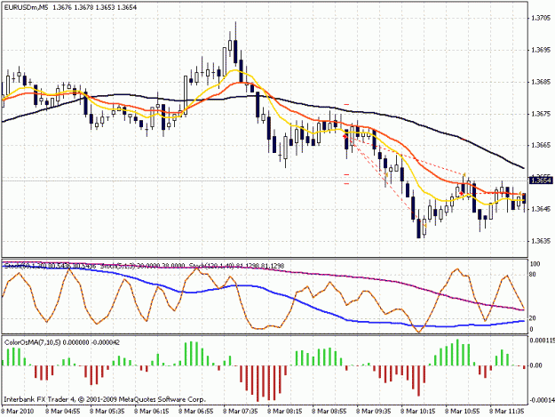This screenshot has width=555, height=417.
Task: Click the 8 Mar 06:55 time label
Action: [195, 411]
